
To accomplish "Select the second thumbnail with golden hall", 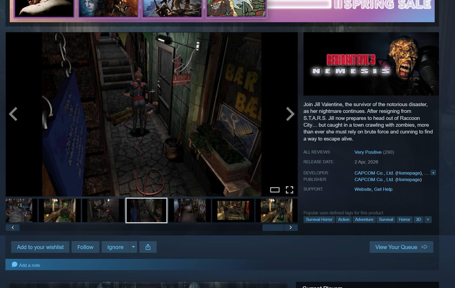I will (60, 210).
